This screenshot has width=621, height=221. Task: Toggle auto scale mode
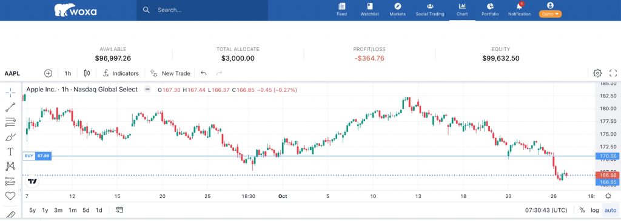pos(610,210)
